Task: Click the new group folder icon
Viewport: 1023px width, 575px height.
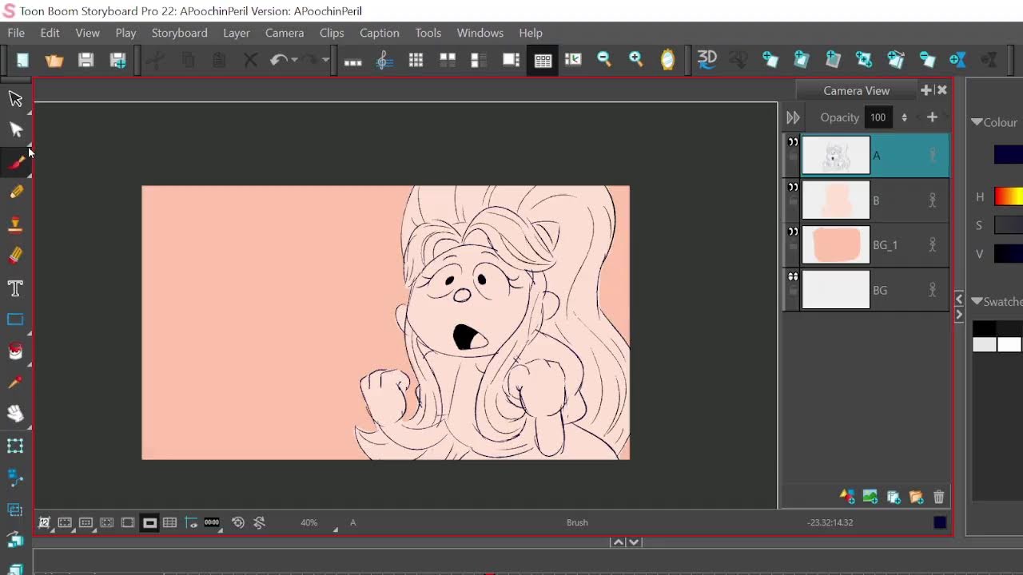Action: (917, 497)
